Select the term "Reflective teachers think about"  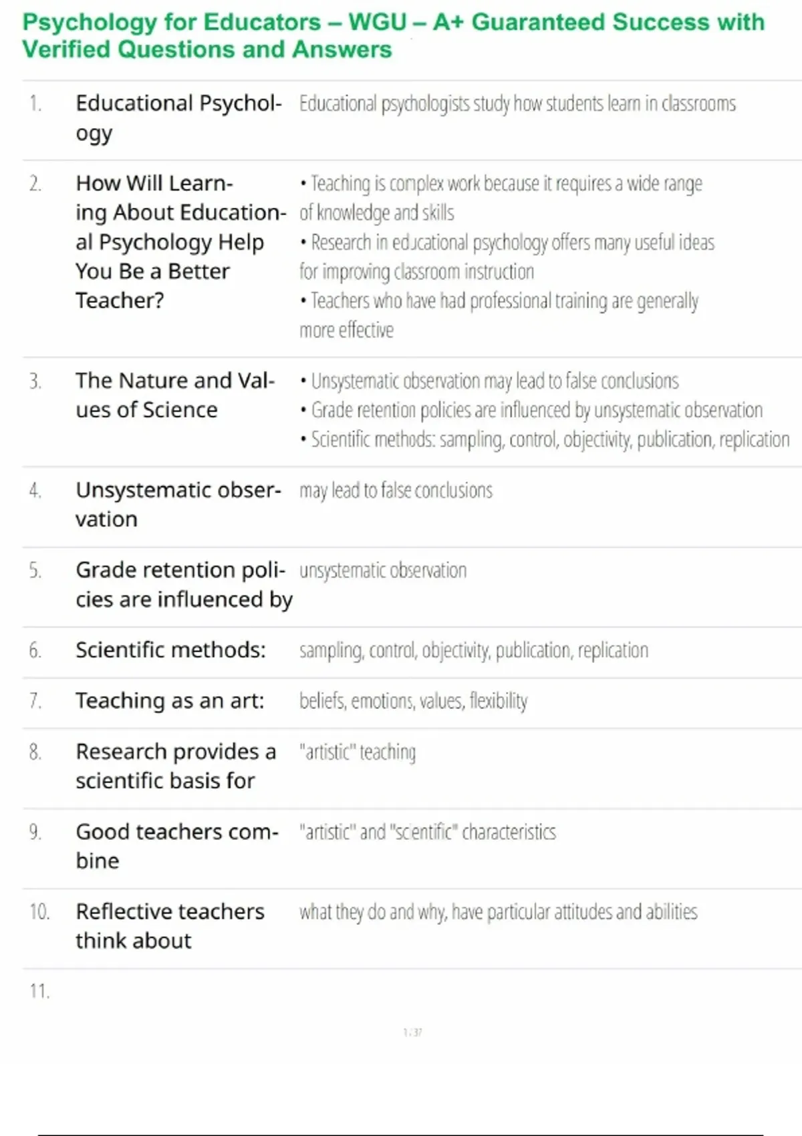pos(170,926)
